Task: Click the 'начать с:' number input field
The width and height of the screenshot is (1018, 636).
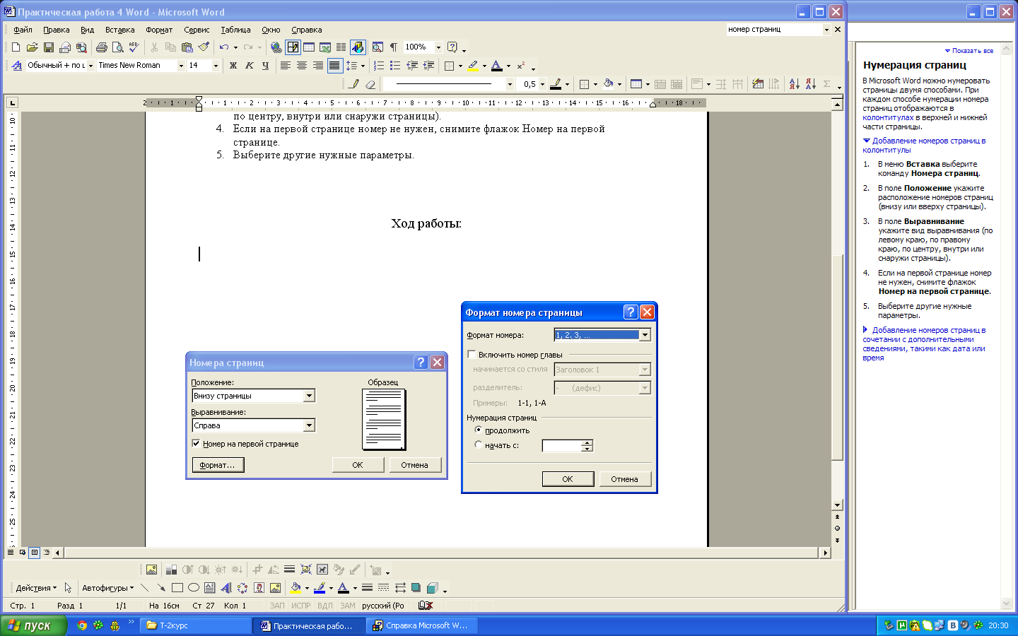Action: click(x=562, y=446)
